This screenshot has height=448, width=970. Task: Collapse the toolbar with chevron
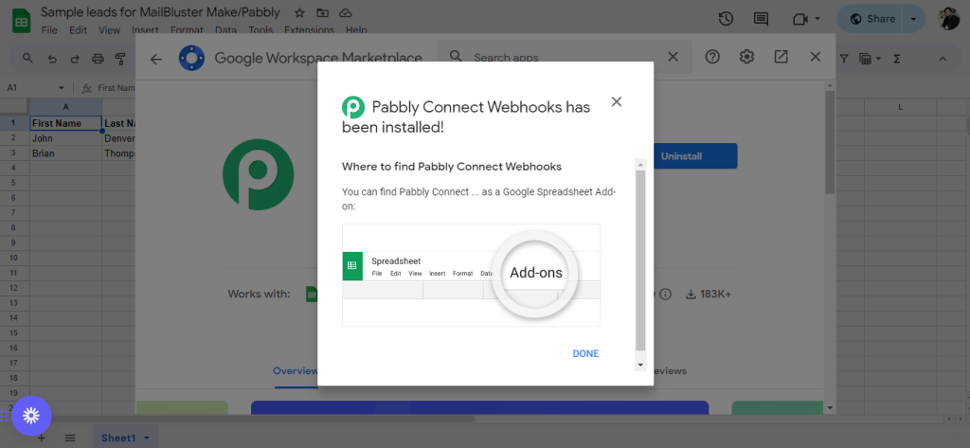(943, 59)
